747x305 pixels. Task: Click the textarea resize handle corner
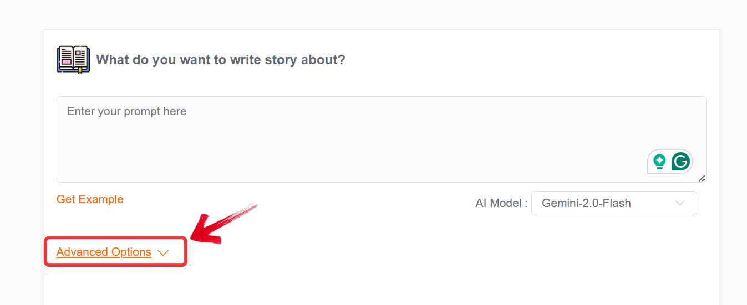pyautogui.click(x=702, y=178)
